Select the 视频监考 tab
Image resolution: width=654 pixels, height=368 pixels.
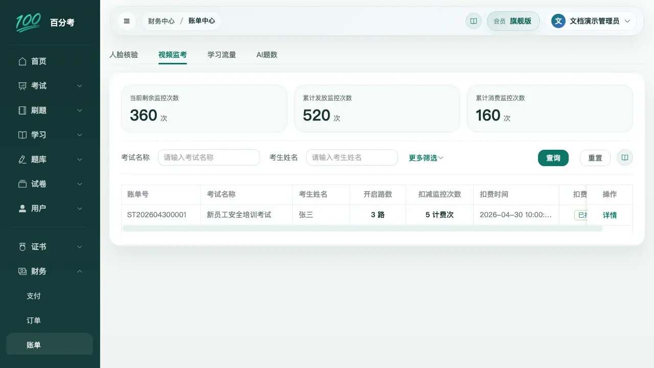click(x=173, y=55)
